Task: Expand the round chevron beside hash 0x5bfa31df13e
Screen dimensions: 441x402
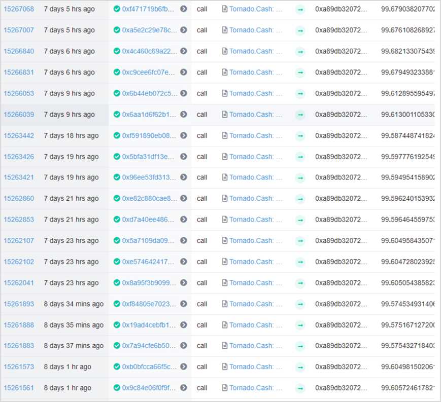Action: click(x=184, y=157)
